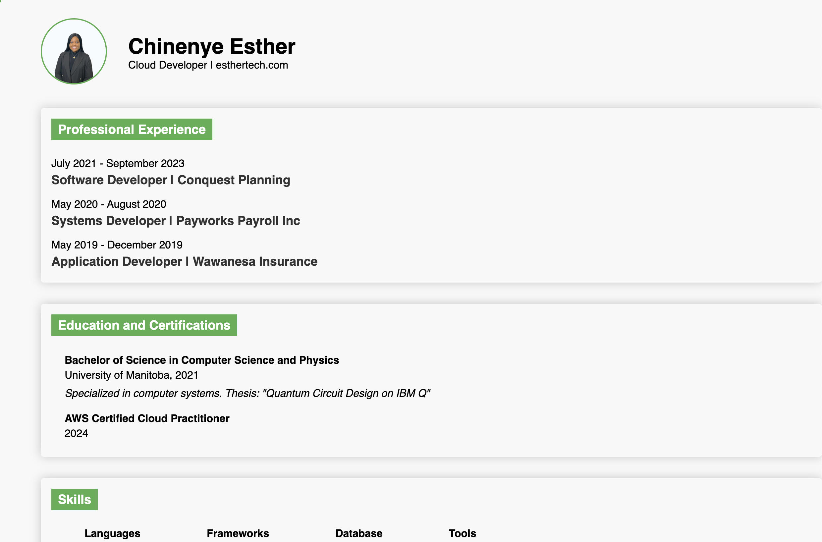Click the University of Manitoba, 2021 line

[x=131, y=375]
